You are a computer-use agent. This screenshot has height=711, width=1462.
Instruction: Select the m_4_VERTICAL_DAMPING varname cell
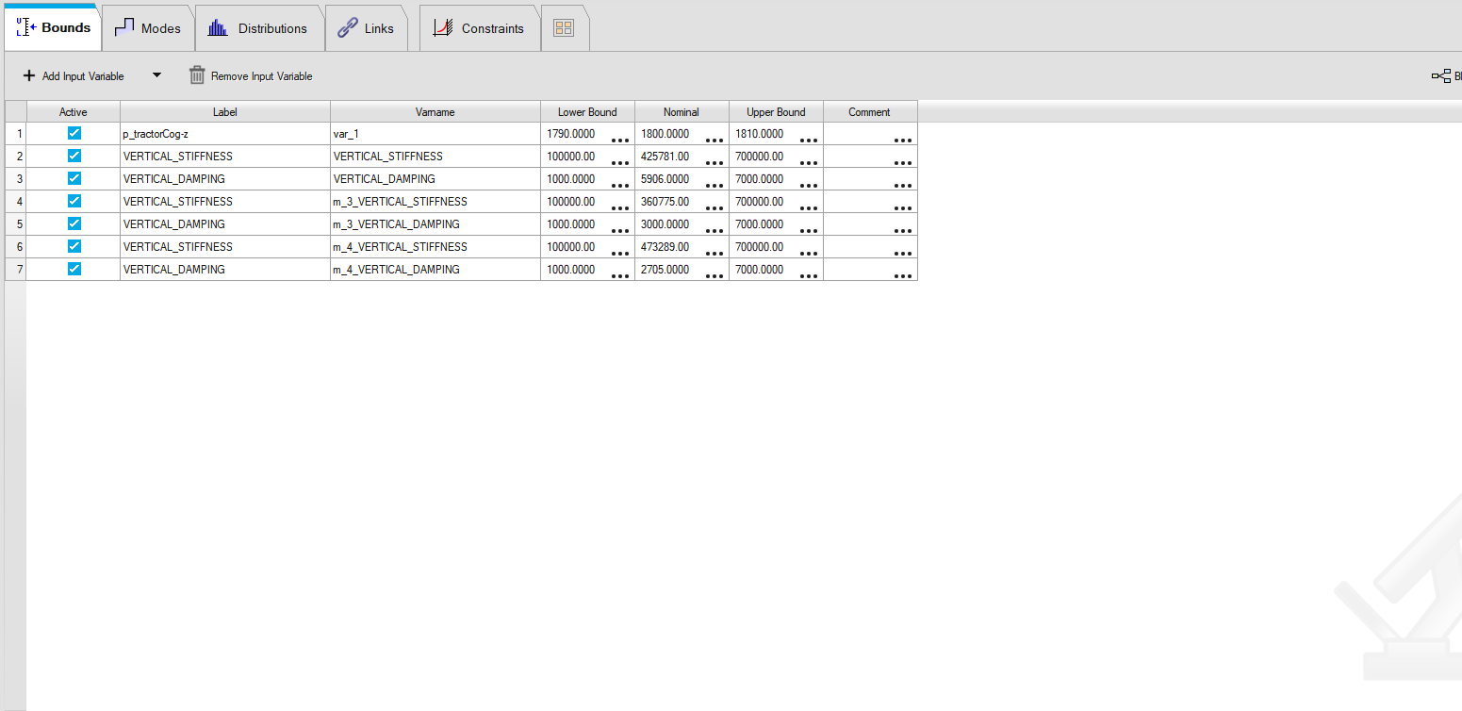[x=435, y=270]
